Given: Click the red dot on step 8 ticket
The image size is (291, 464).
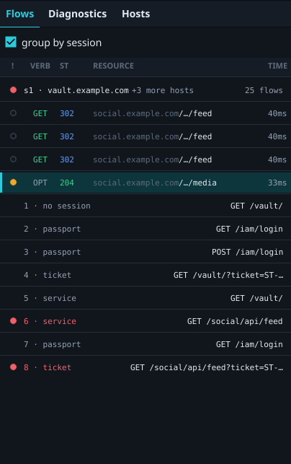Looking at the screenshot, I should click(13, 367).
